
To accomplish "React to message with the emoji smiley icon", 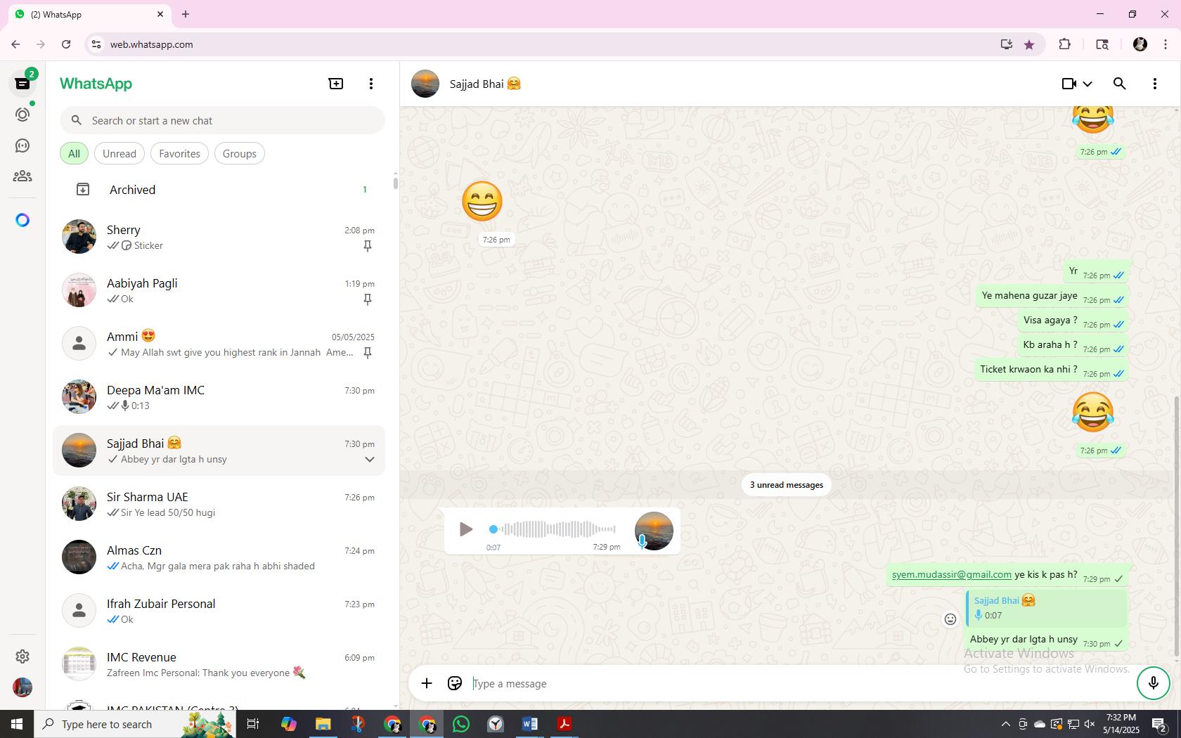I will click(x=950, y=619).
